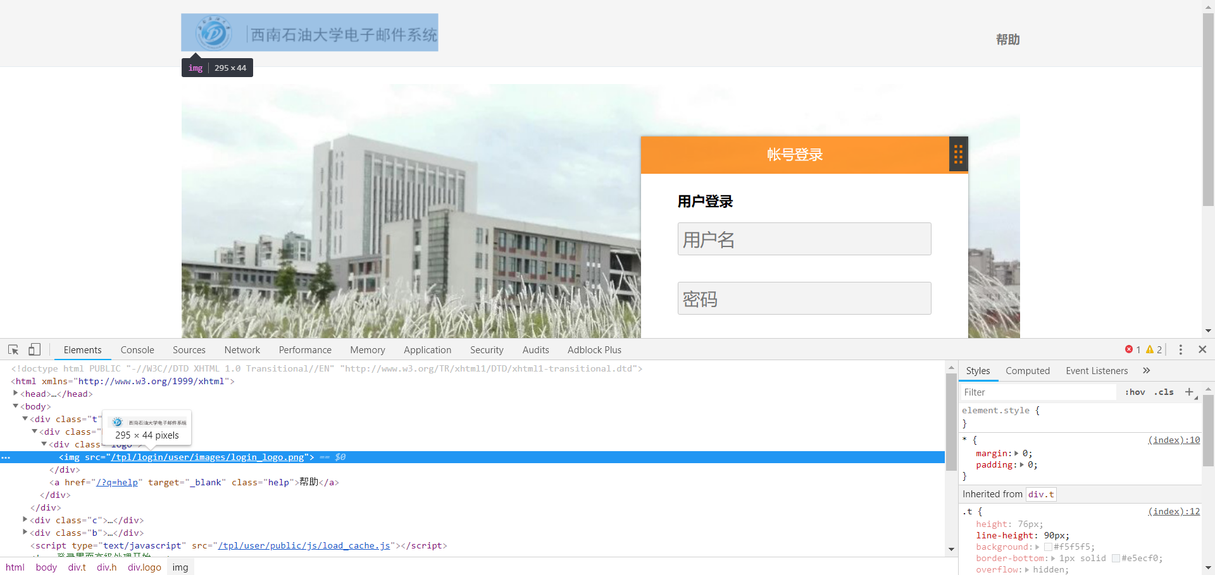Switch to the Performance tab

click(x=305, y=350)
